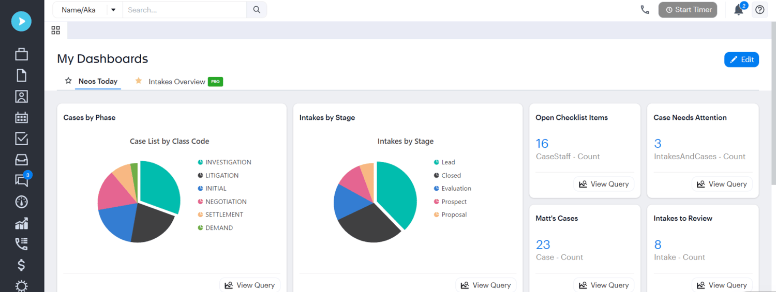
Task: Click the phone icon in top bar
Action: tap(645, 10)
